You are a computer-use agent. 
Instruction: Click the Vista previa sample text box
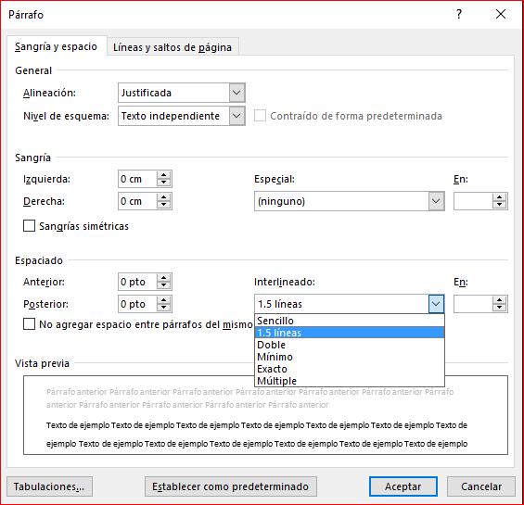[x=265, y=415]
